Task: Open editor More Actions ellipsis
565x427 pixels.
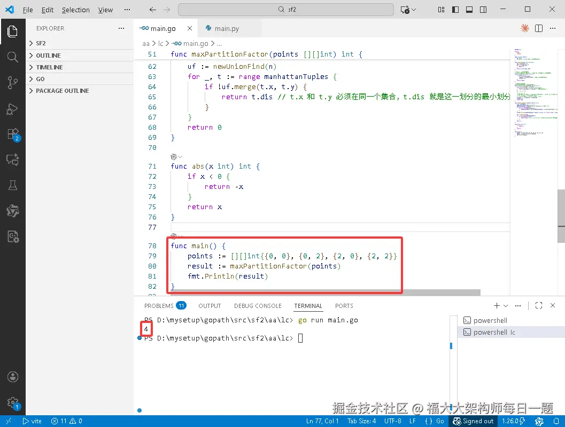Action: coord(553,28)
